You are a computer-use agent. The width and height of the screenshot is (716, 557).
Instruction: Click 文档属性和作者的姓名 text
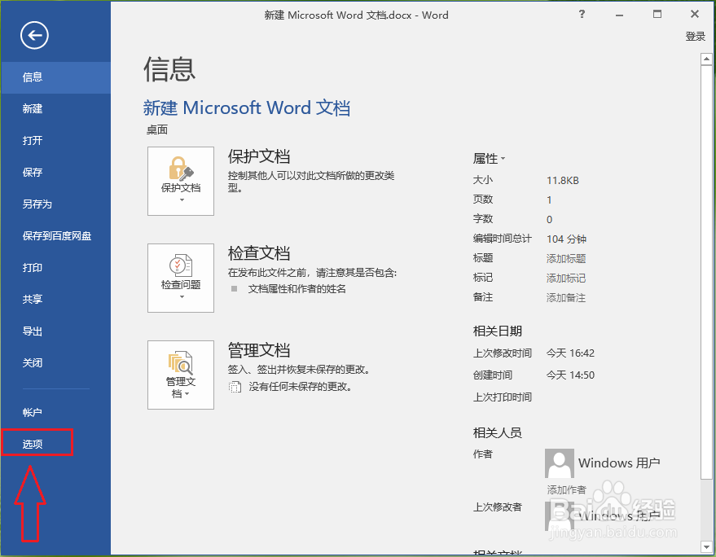[297, 288]
